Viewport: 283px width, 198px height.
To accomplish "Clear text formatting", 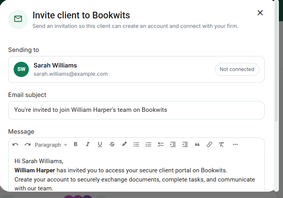I will (x=222, y=144).
